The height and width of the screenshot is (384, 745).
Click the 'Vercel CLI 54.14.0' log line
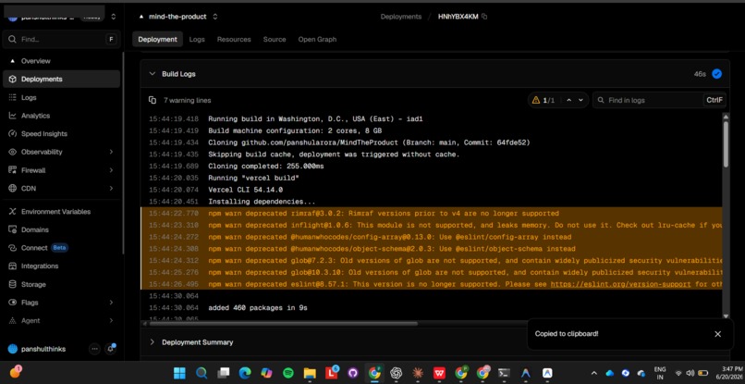point(245,190)
